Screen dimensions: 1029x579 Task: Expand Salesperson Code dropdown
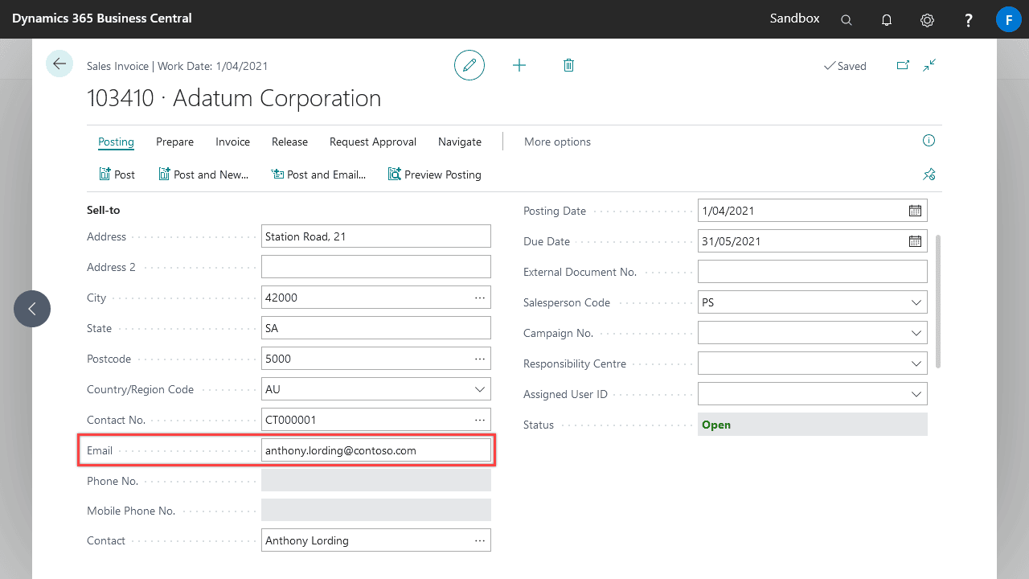click(916, 302)
